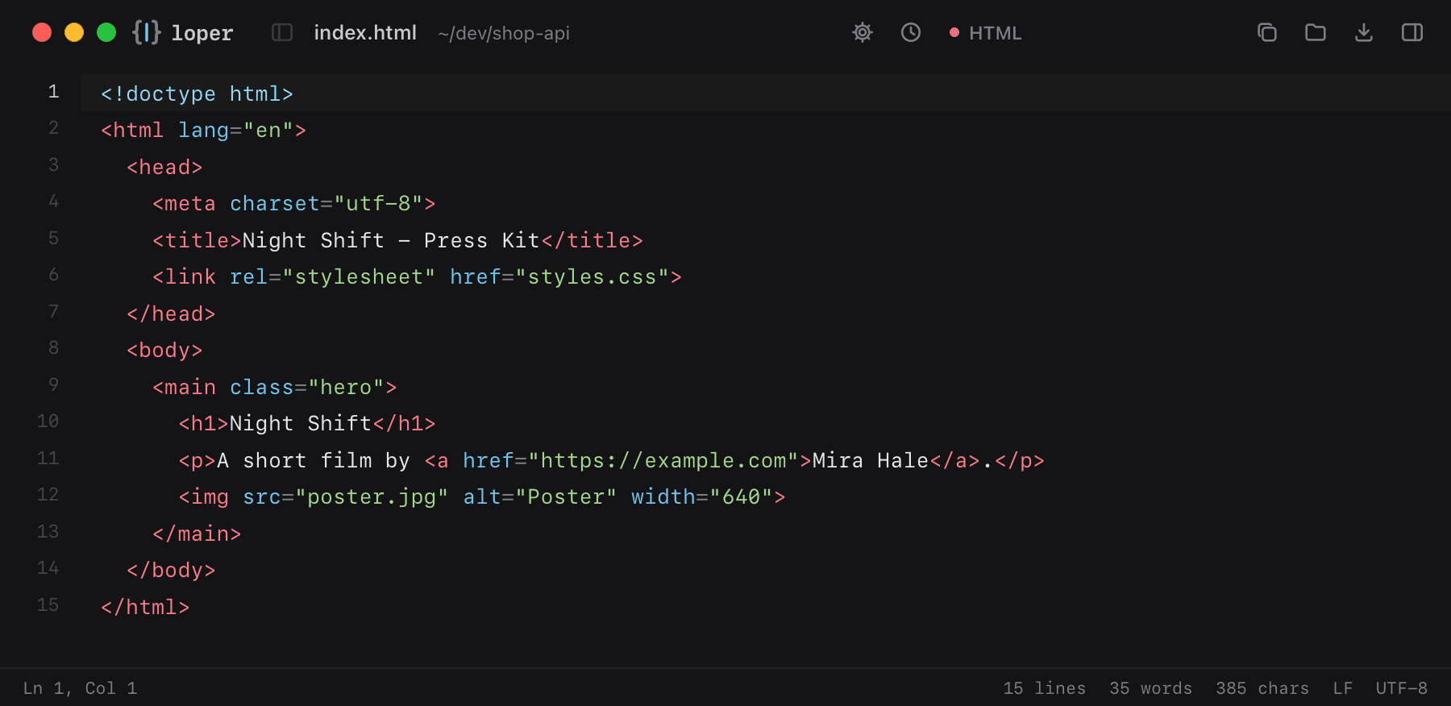Minimize the window with the yellow button
The height and width of the screenshot is (706, 1451).
point(74,32)
